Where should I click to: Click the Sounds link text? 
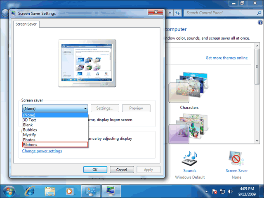(x=190, y=170)
